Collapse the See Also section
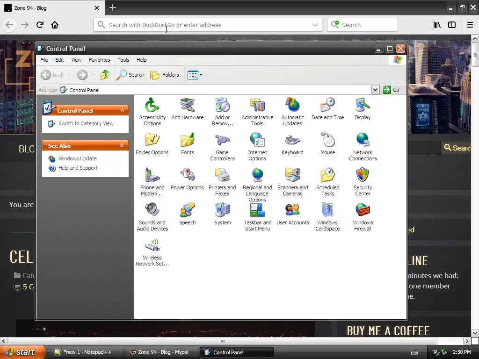 [x=122, y=145]
